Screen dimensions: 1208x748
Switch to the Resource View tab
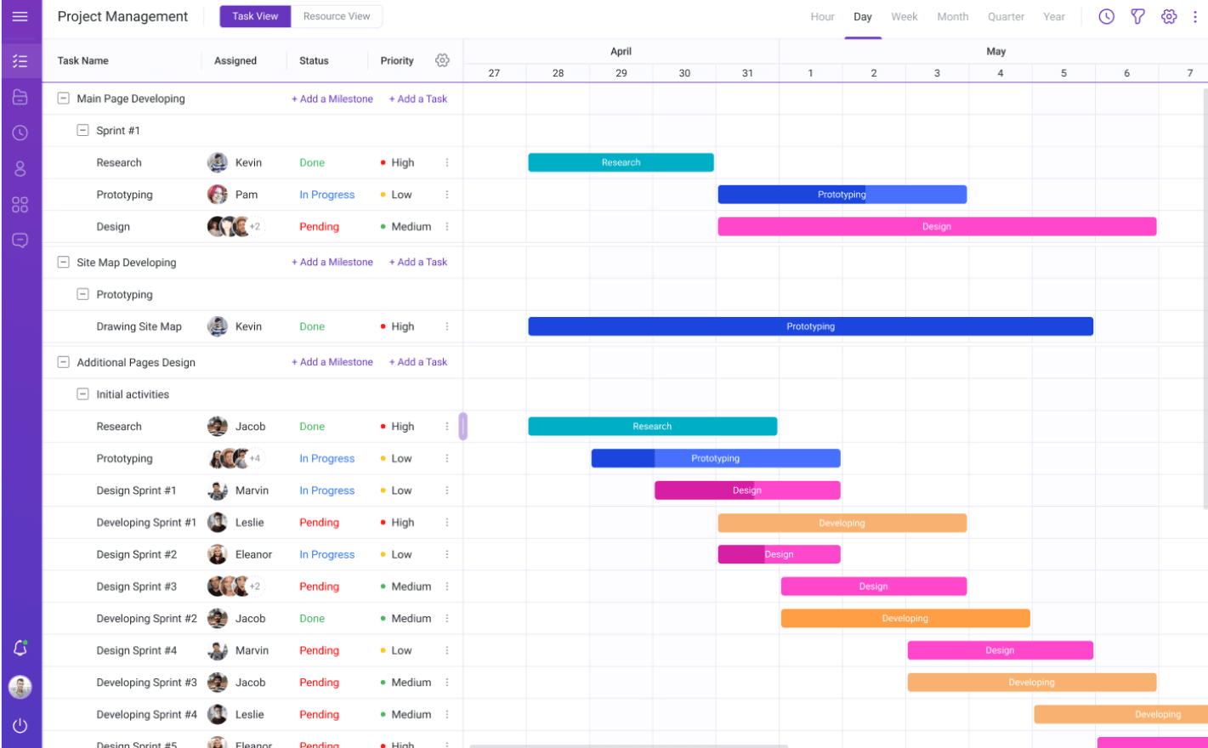point(337,15)
